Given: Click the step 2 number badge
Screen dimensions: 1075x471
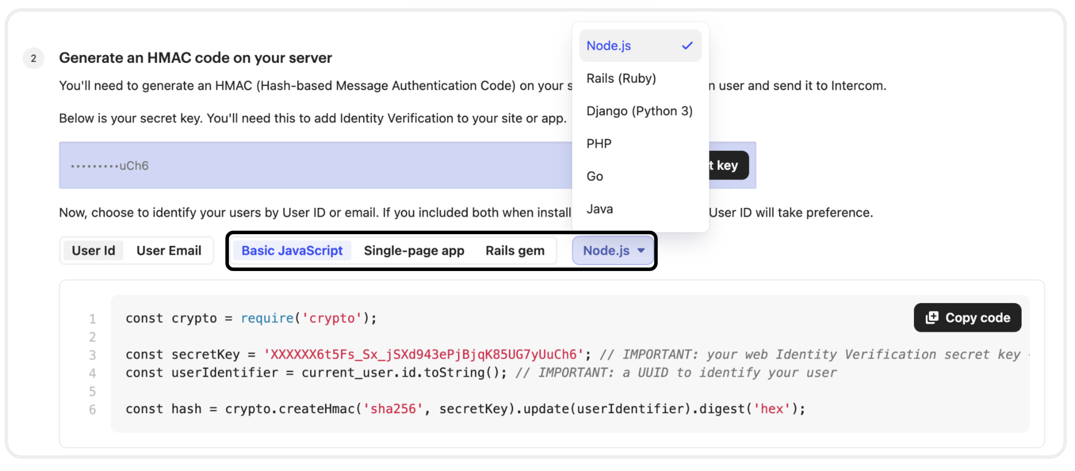Looking at the screenshot, I should [33, 58].
